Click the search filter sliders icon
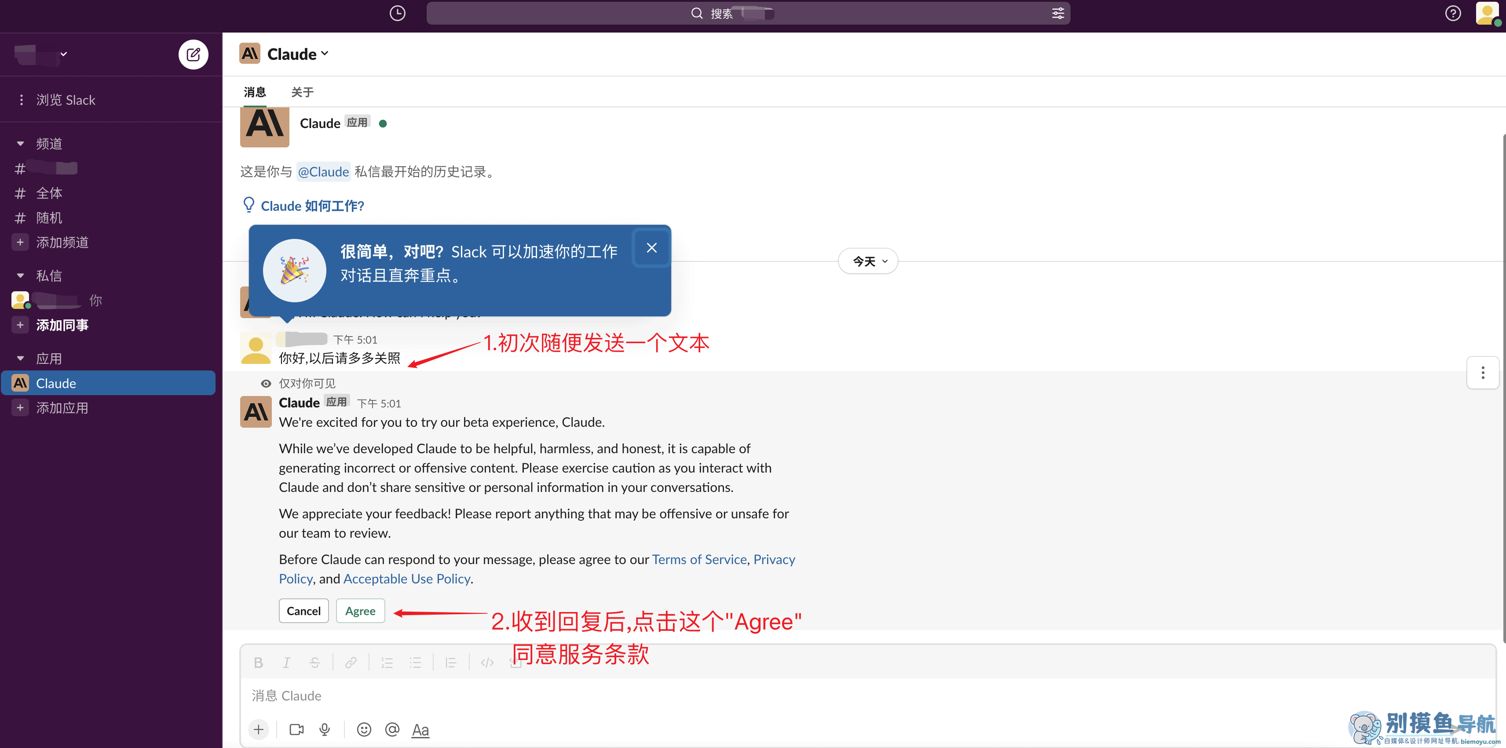1506x748 pixels. (x=1058, y=13)
